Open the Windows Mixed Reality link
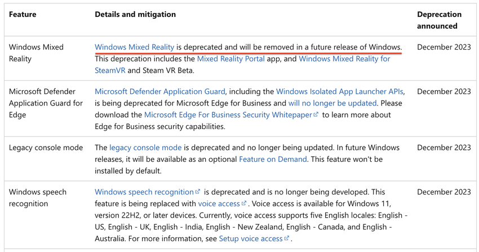This screenshot has height=252, width=479. pos(134,47)
